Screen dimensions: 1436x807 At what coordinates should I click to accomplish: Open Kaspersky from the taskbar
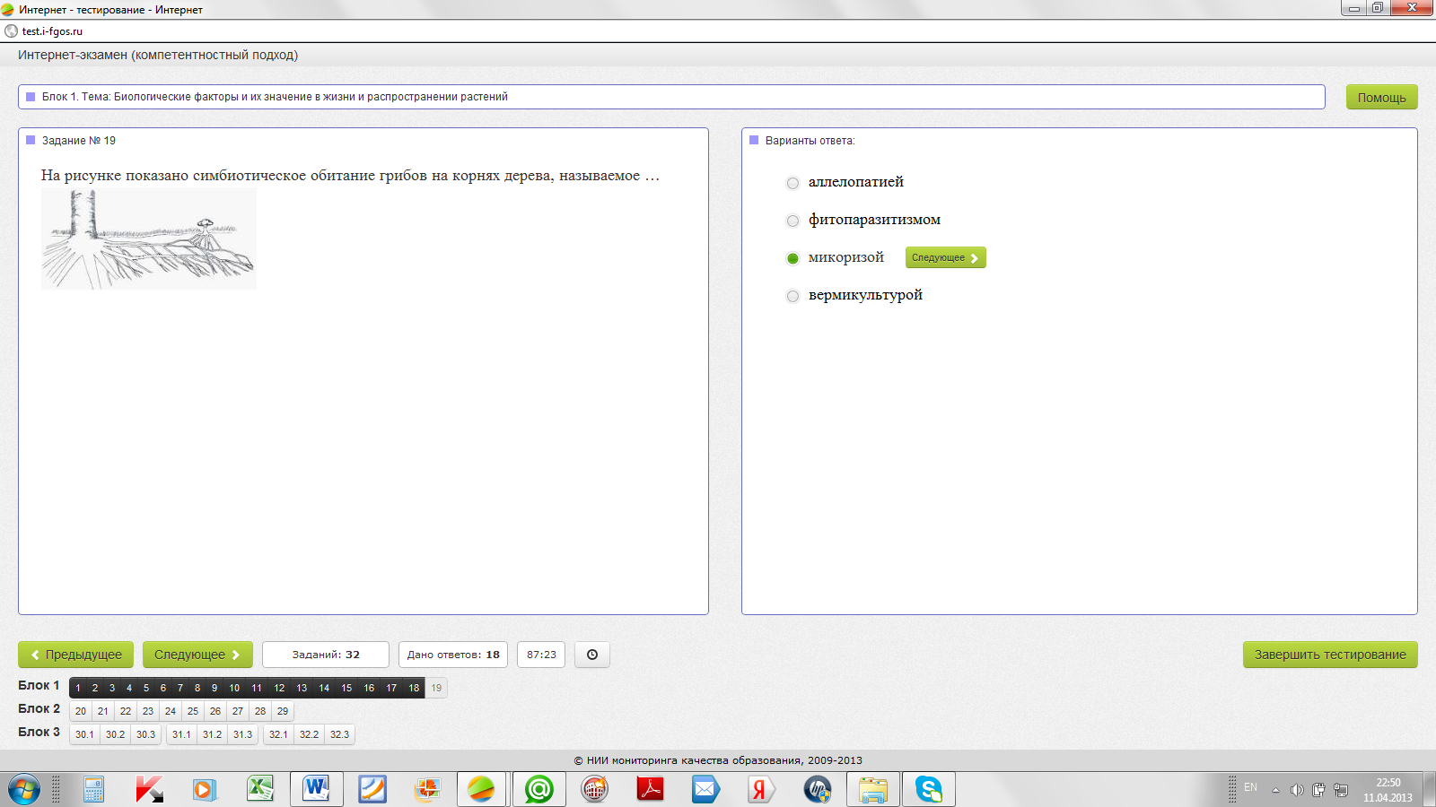(x=149, y=789)
